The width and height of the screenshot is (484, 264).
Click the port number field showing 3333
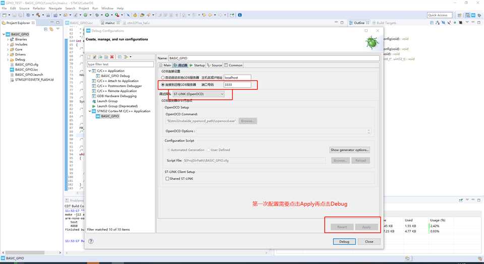click(237, 85)
